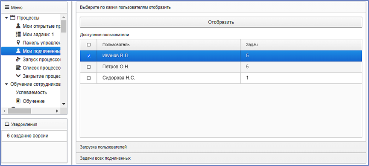This screenshot has width=369, height=166.
Task: Click the menu scroll down arrow
Action: [x=64, y=104]
